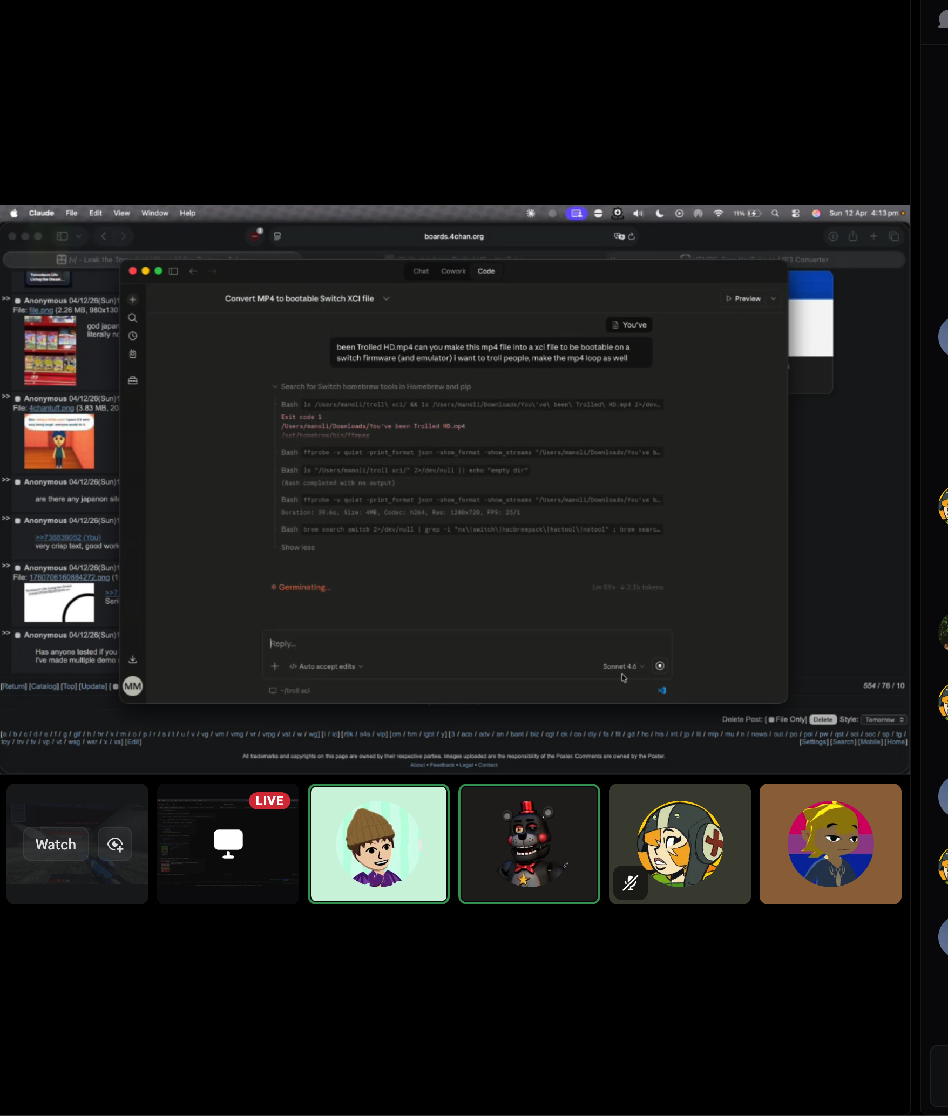The width and height of the screenshot is (948, 1116).
Task: Add an attachment with the plus beside Auto accept edits
Action: [x=275, y=666]
